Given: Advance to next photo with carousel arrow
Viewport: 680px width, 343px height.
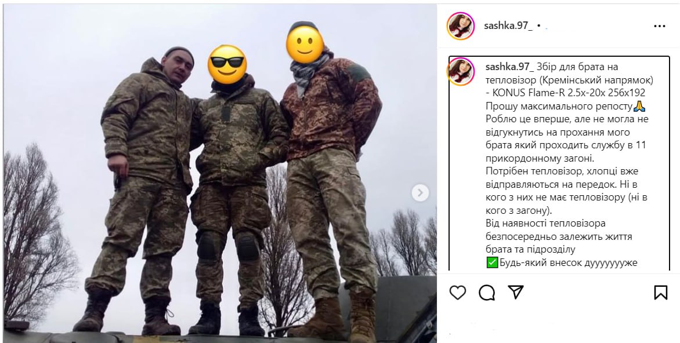Looking at the screenshot, I should (420, 193).
